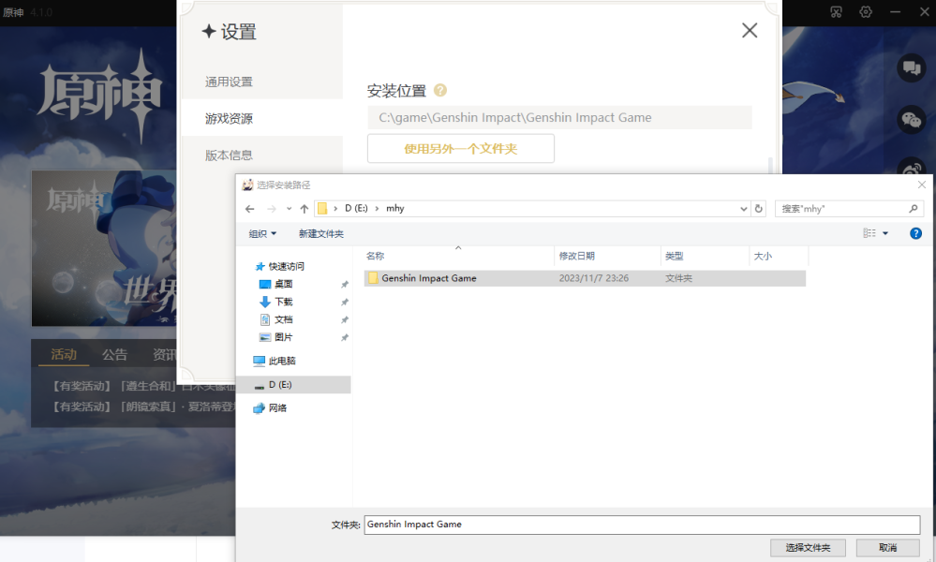The image size is (936, 562).
Task: Expand the chevron after D (E:) in breadcrumb
Action: pos(377,208)
